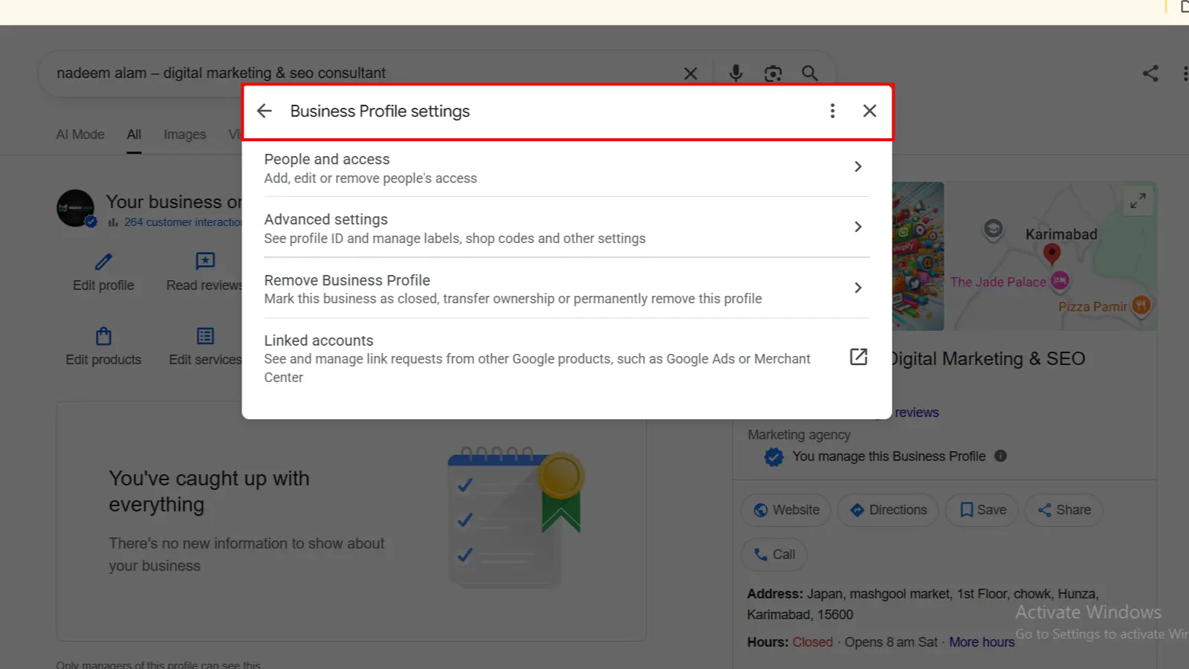Search by image with camera icon
This screenshot has width=1189, height=669.
(x=773, y=73)
